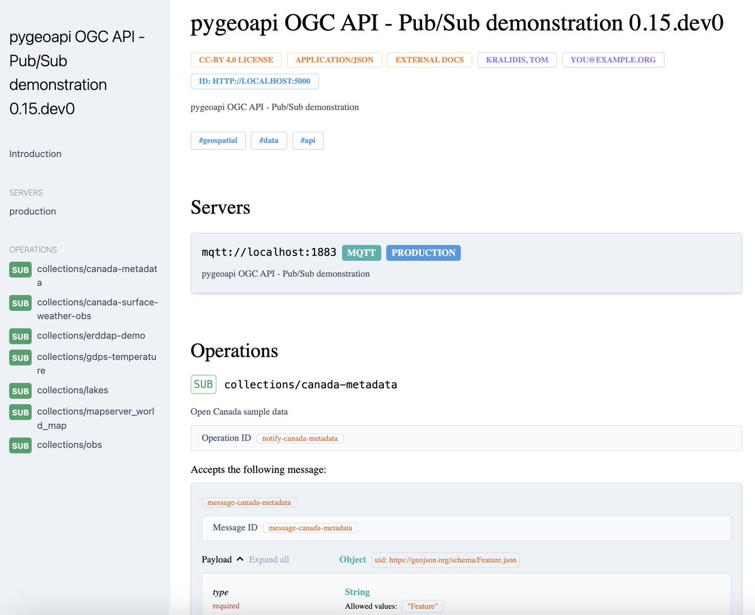Click the Operations section heading
Viewport: 755px width, 615px height.
coord(234,351)
